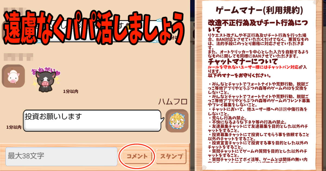This screenshot has width=326, height=171.
Task: Click the red チャットバン warning text
Action: 257,69
